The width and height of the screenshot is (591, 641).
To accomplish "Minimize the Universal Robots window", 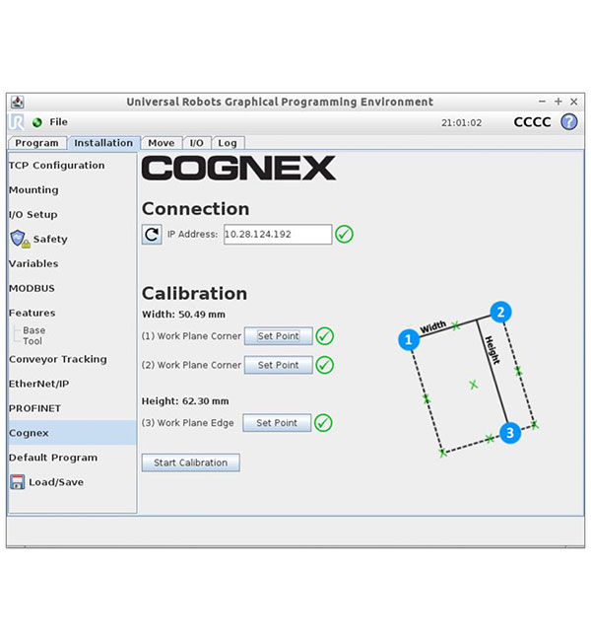I will pos(542,102).
